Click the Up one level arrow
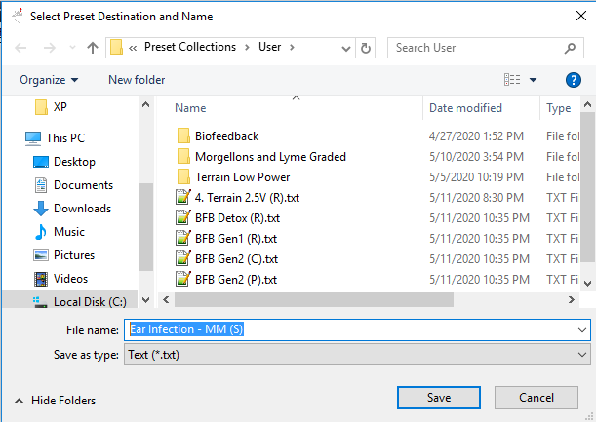This screenshot has width=596, height=422. coord(93,48)
